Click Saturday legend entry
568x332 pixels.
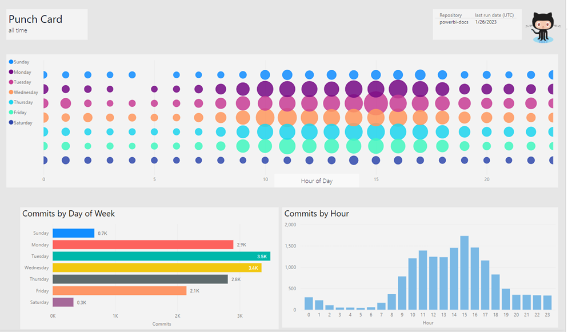(21, 123)
